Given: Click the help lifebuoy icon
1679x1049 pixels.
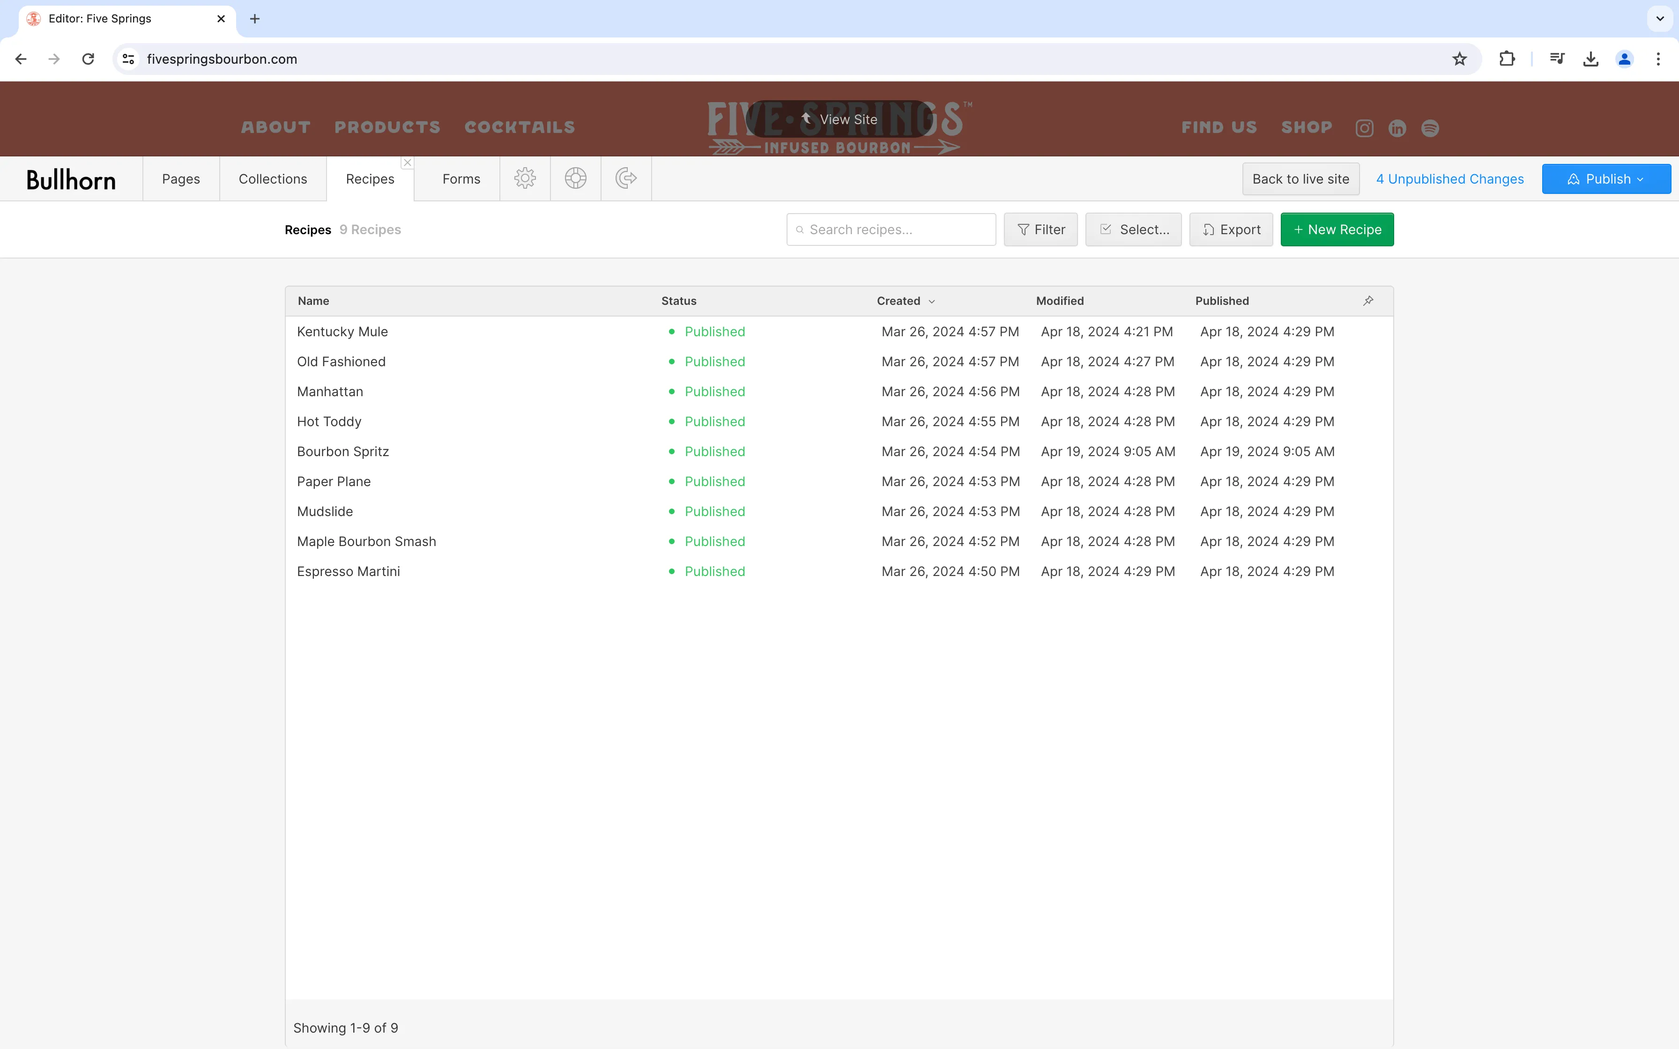Looking at the screenshot, I should pyautogui.click(x=575, y=178).
